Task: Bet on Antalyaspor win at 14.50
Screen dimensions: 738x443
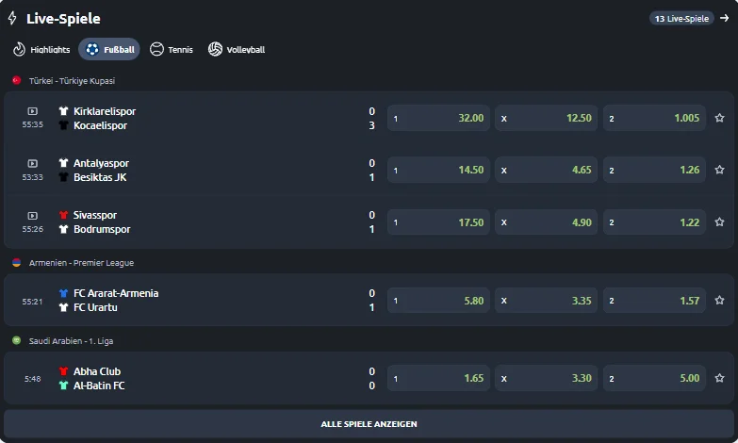Action: [x=438, y=170]
